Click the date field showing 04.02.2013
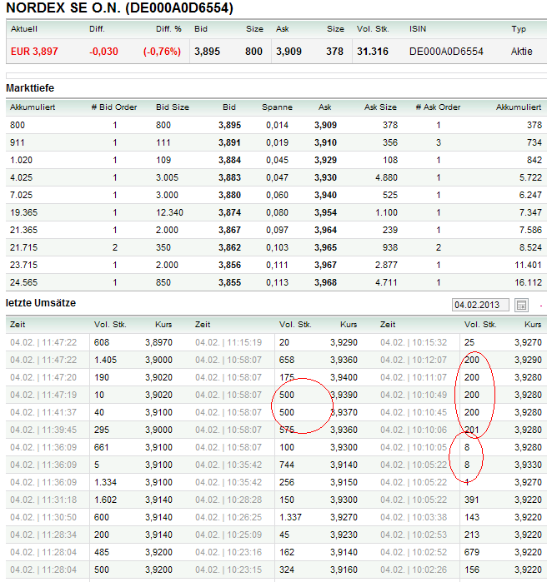Screen dimensions: 547x582 480,305
